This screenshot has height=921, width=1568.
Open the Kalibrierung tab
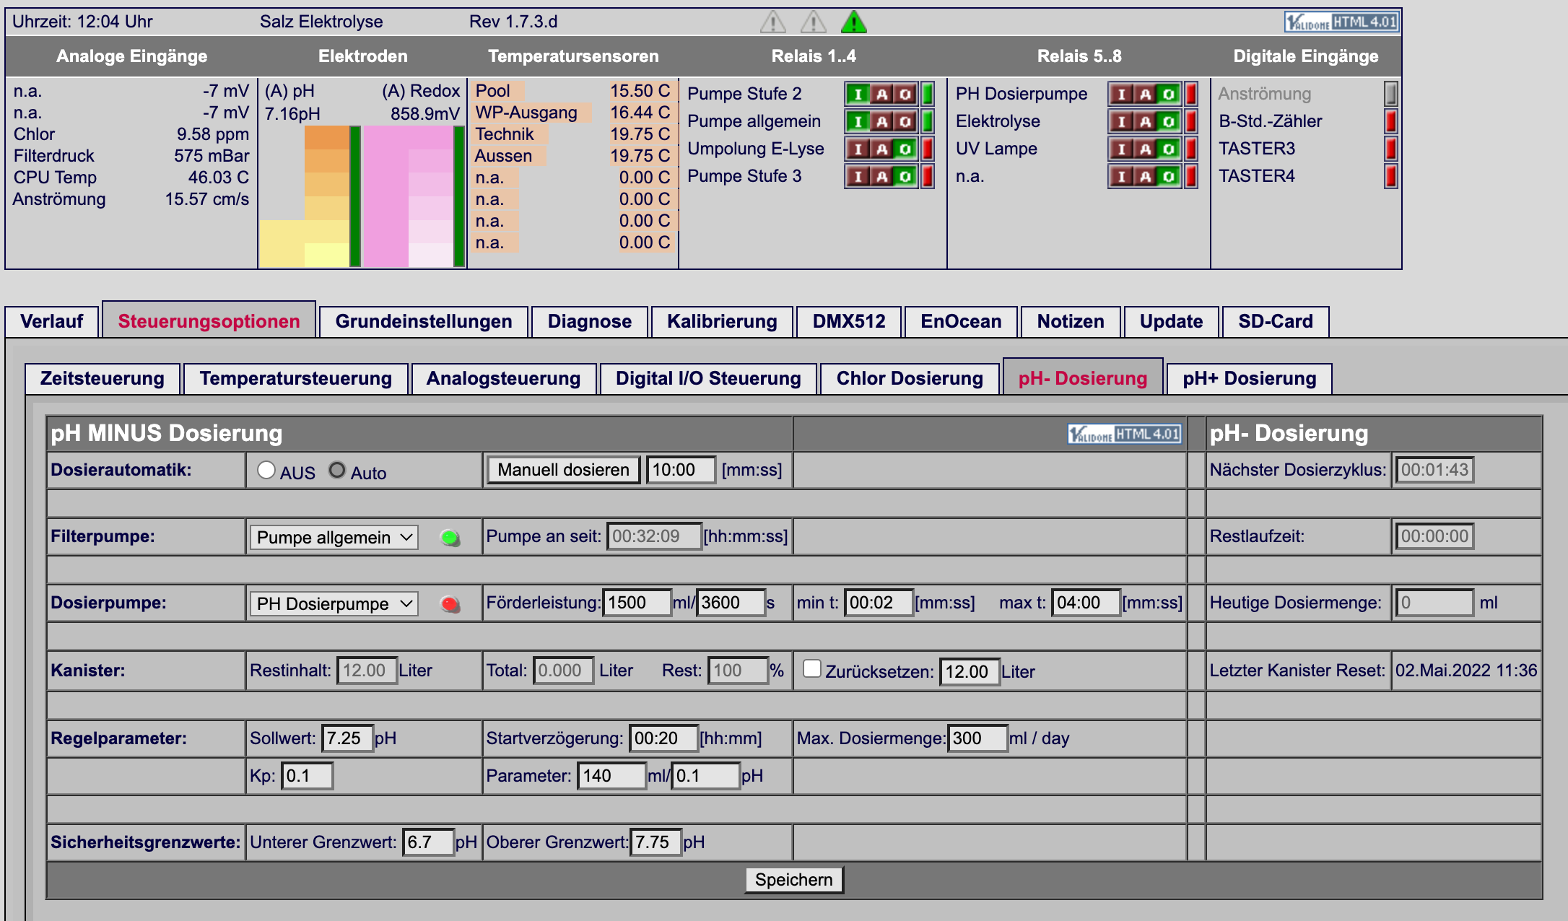point(722,322)
